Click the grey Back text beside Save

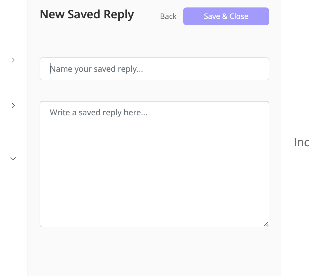click(x=168, y=16)
